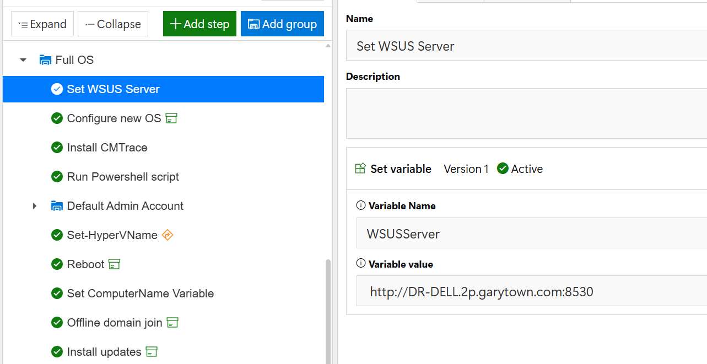
Task: Click the Variable Name info icon
Action: [361, 205]
